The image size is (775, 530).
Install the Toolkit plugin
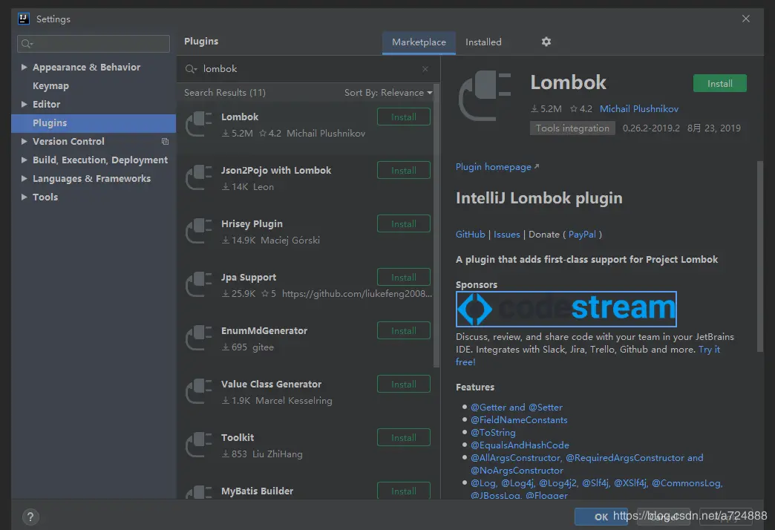pos(403,437)
